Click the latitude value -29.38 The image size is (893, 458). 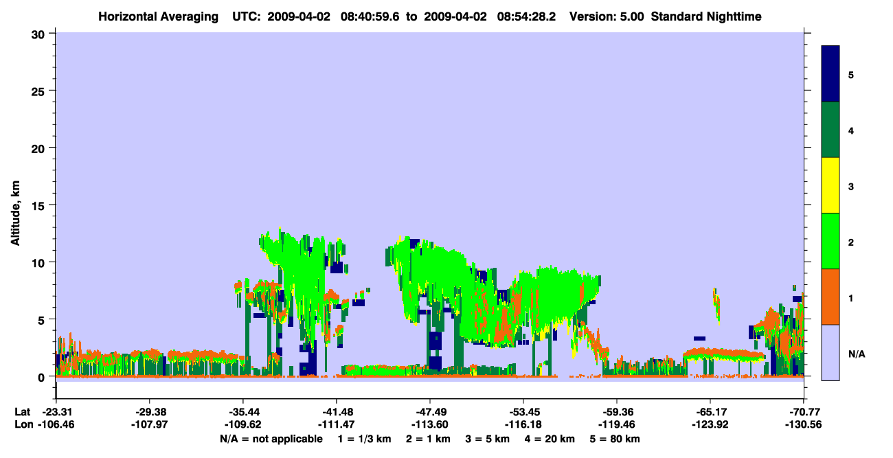click(x=149, y=412)
